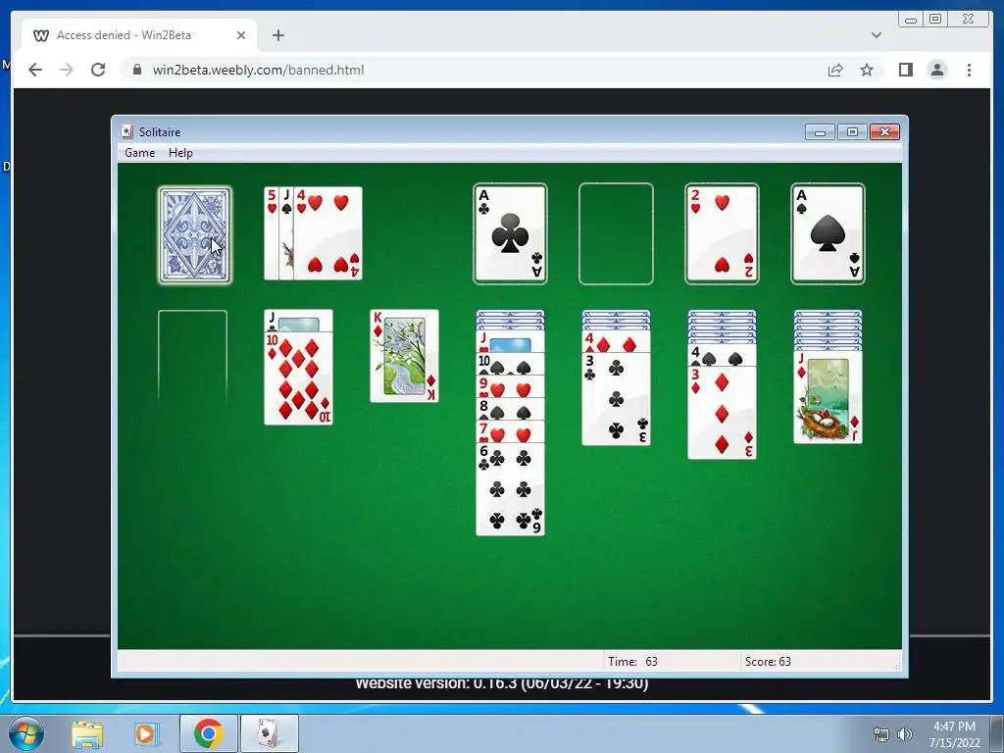Draw from the face-down stock deck
The height and width of the screenshot is (753, 1004).
[195, 235]
